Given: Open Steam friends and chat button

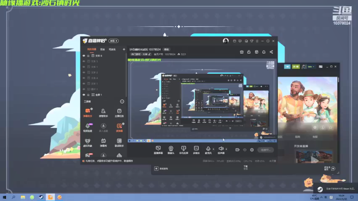Looking at the screenshot, I should coord(329,168).
